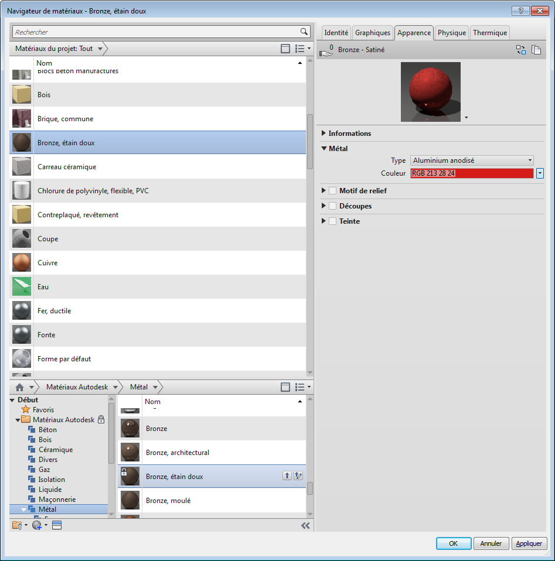This screenshot has width=555, height=561.
Task: Collapse the Métal section
Action: tap(324, 148)
